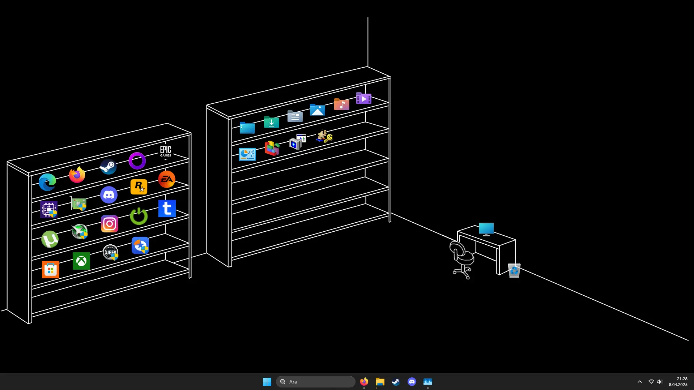This screenshot has width=694, height=390.
Task: Open the purple Videos folder
Action: point(364,98)
